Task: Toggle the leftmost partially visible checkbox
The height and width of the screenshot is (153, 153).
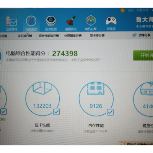Action: tap(3, 111)
